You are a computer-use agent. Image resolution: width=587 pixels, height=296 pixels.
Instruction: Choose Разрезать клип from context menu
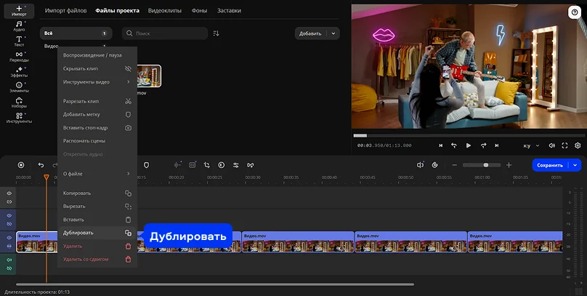[97, 101]
